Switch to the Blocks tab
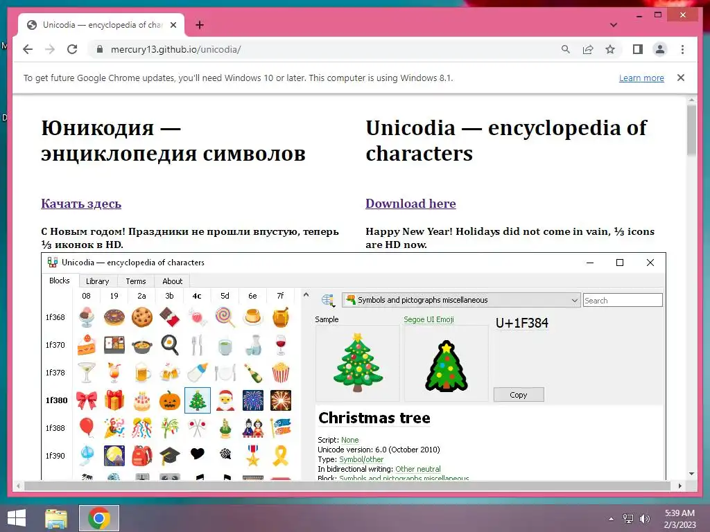The width and height of the screenshot is (710, 532). click(x=60, y=281)
